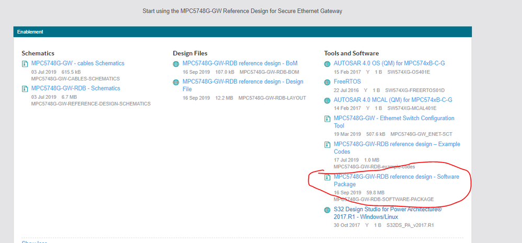Click S32DS_PA_v2017.R1 identifier text
The height and width of the screenshot is (243, 522).
(x=410, y=225)
